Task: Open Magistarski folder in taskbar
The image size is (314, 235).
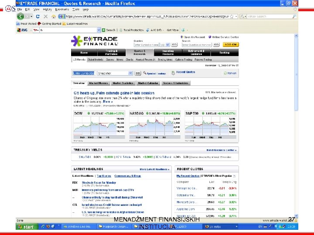Action: (113, 227)
